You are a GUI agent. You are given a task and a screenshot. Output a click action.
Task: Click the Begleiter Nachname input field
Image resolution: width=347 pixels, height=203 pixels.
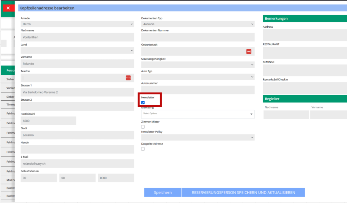coord(286,115)
